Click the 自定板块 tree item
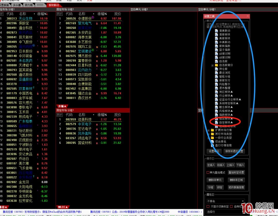The width and height of the screenshot is (278, 216). (225, 122)
